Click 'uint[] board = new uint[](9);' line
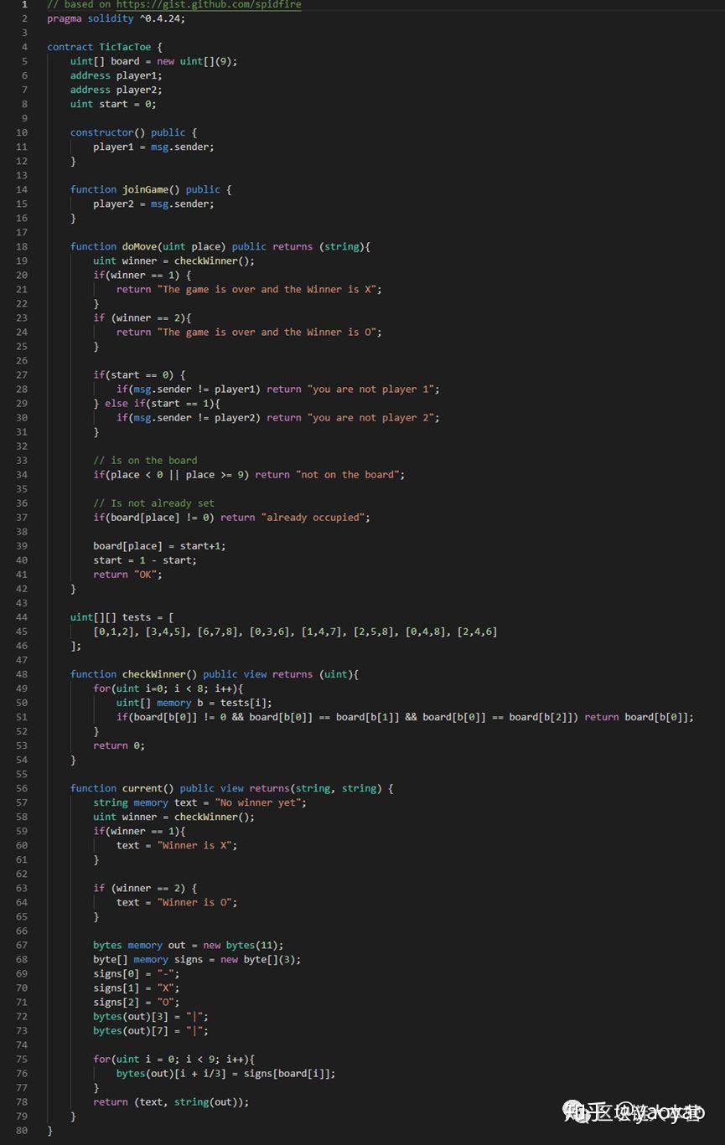 click(x=153, y=61)
